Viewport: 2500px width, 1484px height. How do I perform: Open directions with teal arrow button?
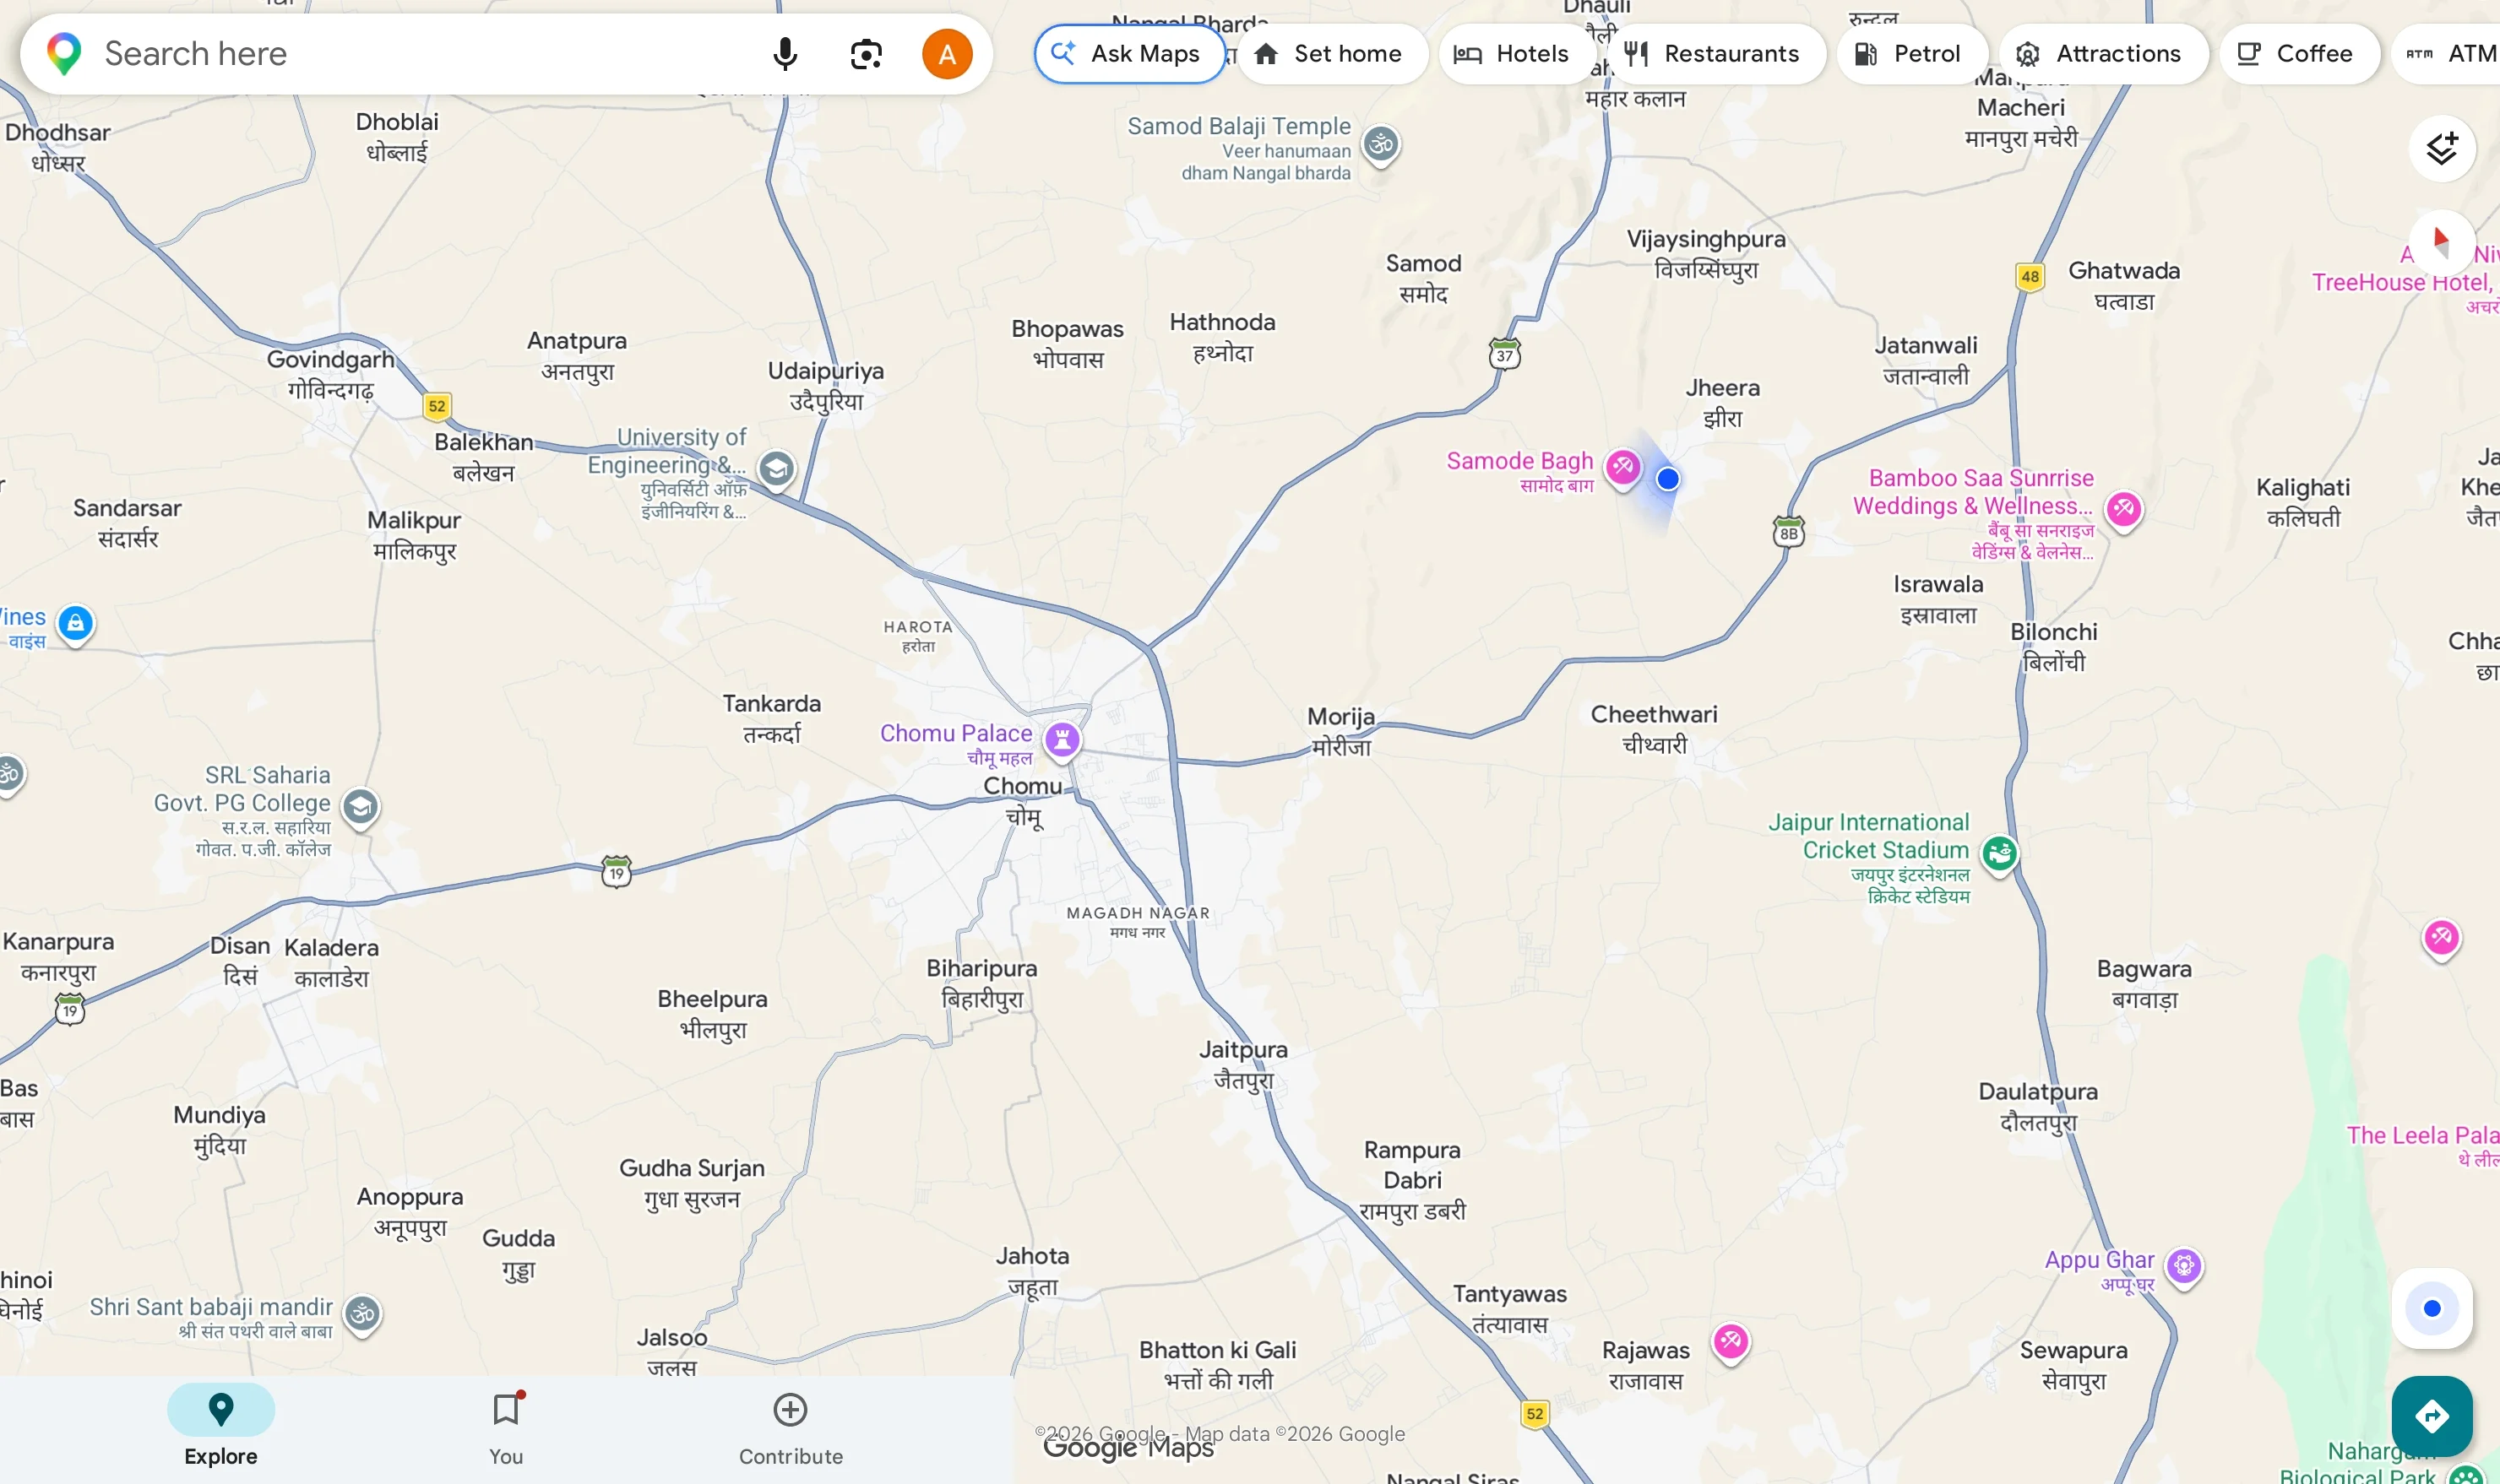pos(2431,1415)
